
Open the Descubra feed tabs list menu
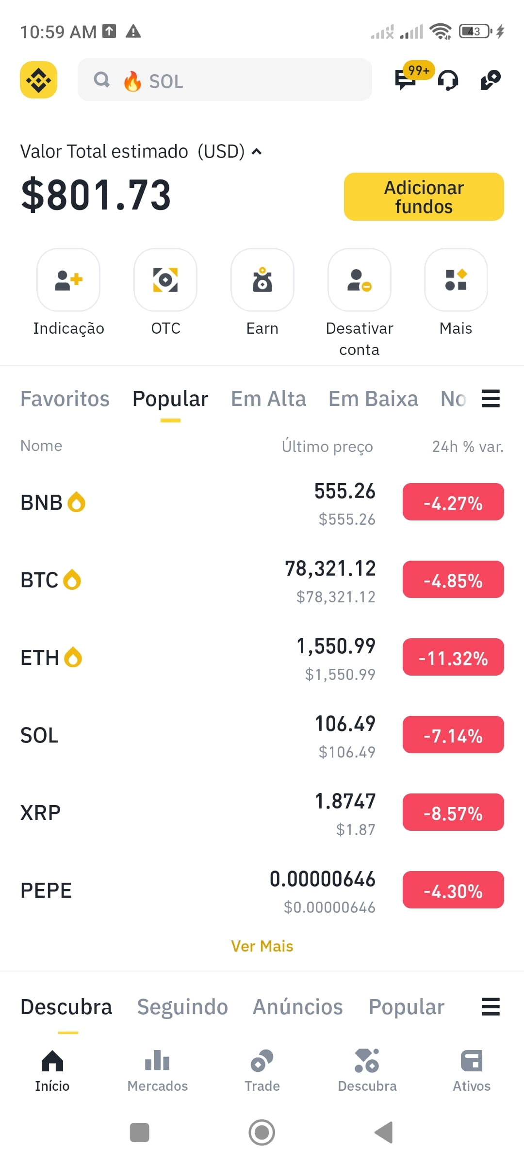coord(491,1007)
